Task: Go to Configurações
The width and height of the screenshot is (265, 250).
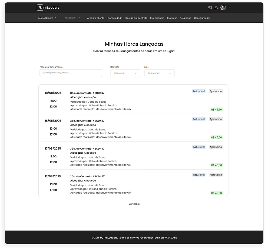Action: pyautogui.click(x=202, y=18)
